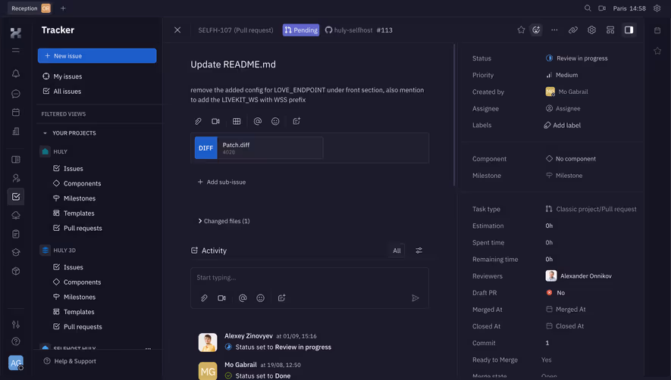Open huly-selfhost #113 GitHub link
The image size is (671, 380).
point(359,30)
